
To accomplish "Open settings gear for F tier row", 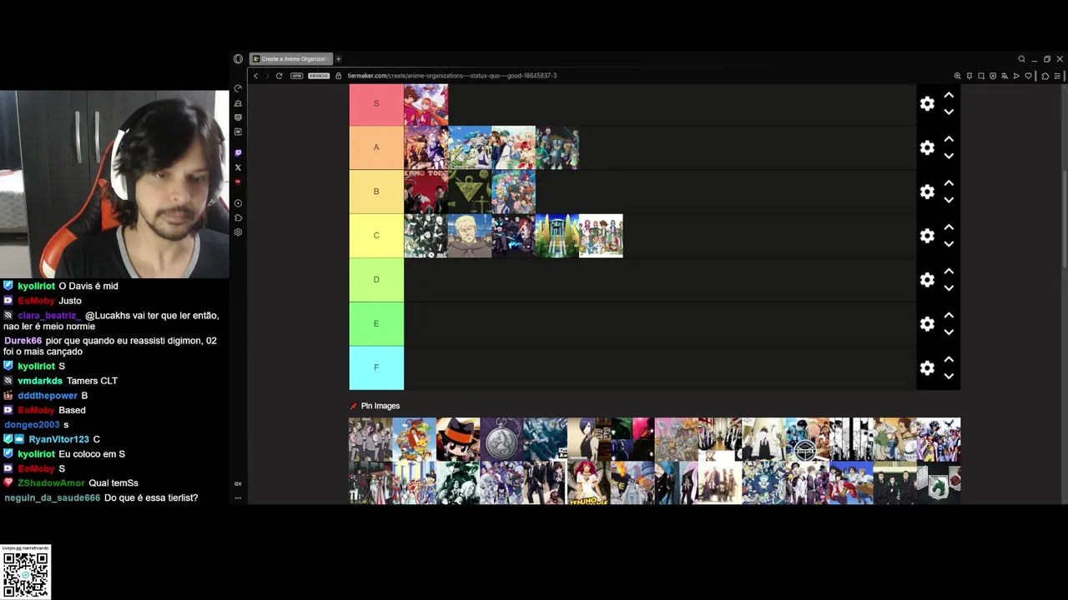I will 927,367.
